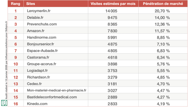Click the Sites column header

click(x=32, y=4)
